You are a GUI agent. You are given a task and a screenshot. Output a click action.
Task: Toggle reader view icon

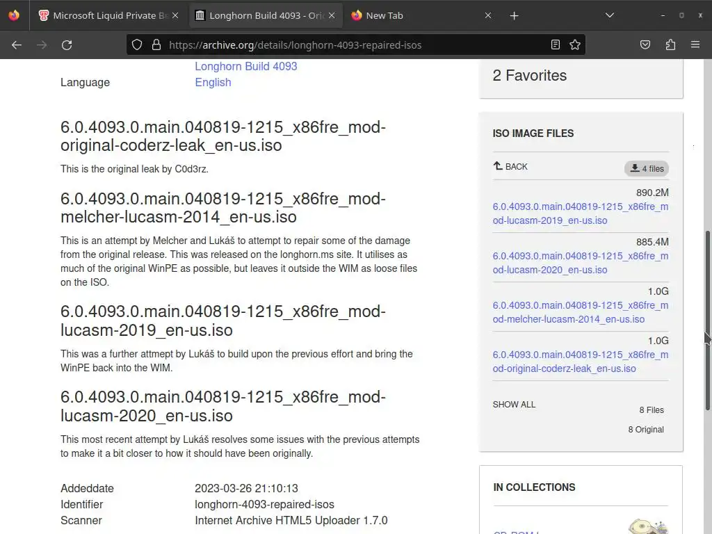click(x=556, y=44)
